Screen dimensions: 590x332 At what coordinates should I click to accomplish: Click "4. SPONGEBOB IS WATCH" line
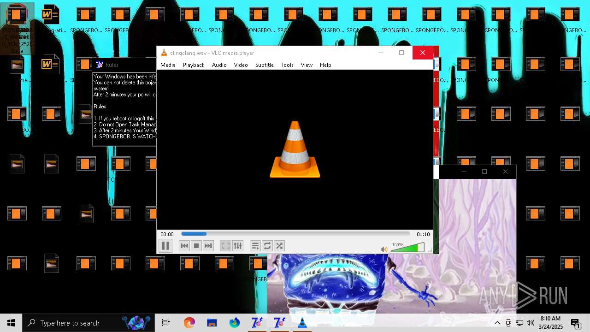click(125, 136)
